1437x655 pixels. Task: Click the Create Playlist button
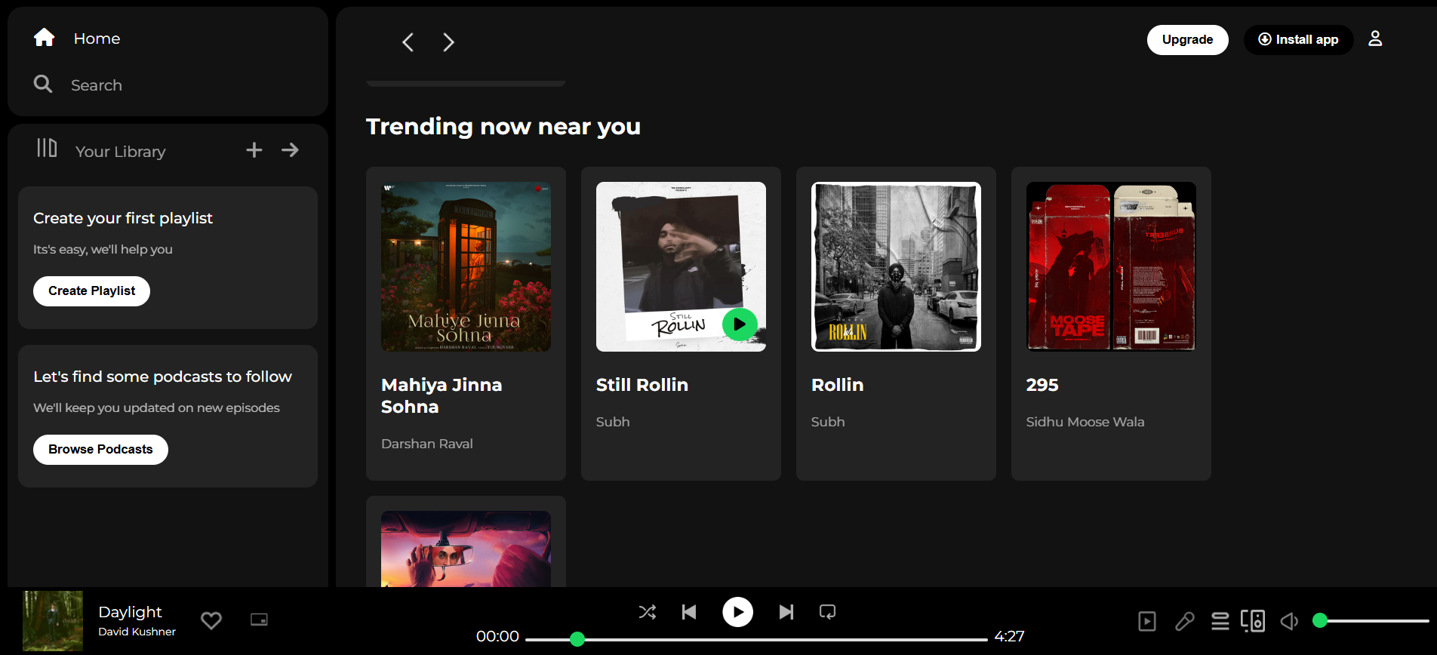[x=91, y=291]
